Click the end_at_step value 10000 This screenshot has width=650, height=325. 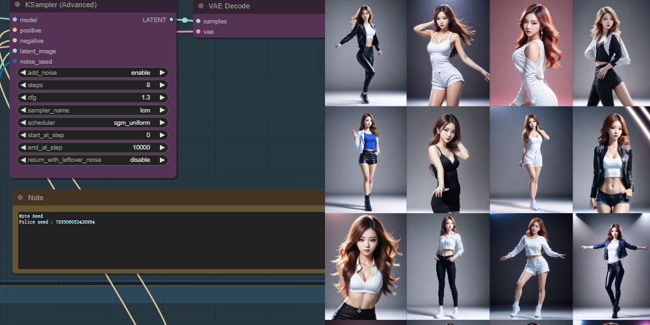coord(141,148)
